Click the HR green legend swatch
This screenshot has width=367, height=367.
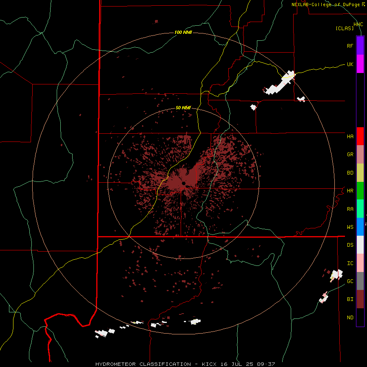[x=360, y=191]
